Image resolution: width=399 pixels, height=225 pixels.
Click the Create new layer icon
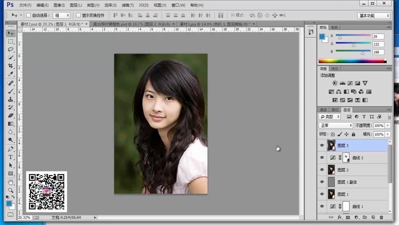pos(373,218)
